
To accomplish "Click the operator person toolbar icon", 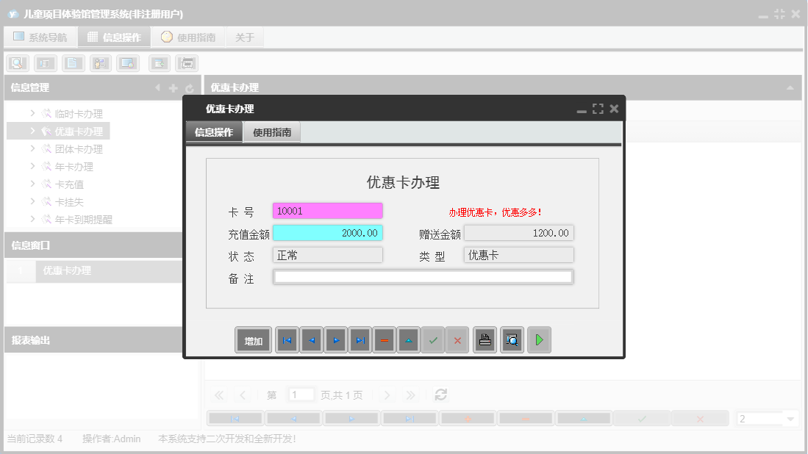I will (x=100, y=62).
